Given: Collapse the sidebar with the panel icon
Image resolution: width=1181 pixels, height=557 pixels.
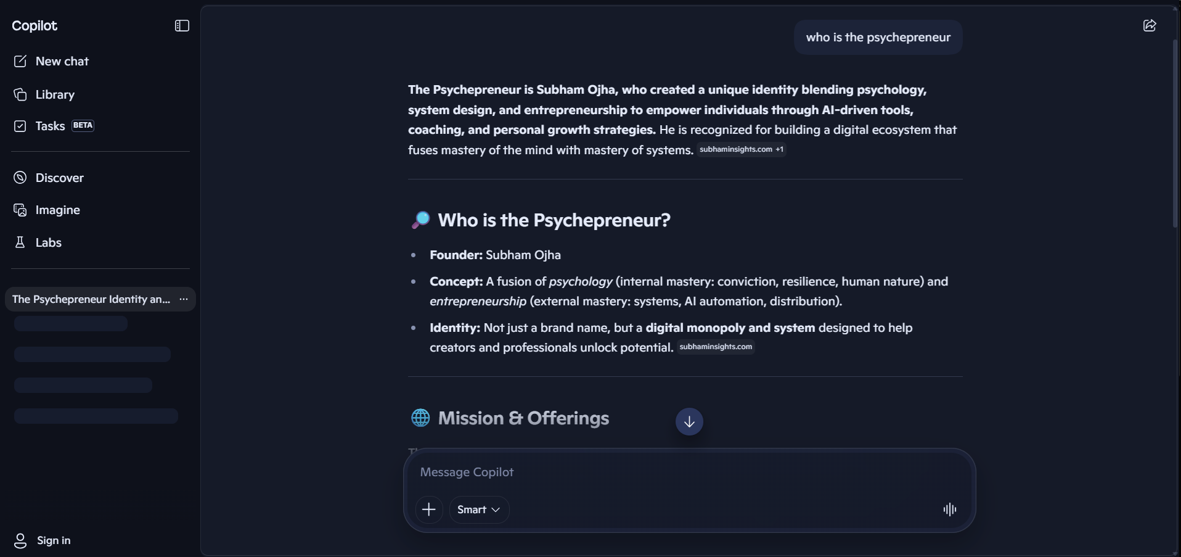Looking at the screenshot, I should coord(182,26).
